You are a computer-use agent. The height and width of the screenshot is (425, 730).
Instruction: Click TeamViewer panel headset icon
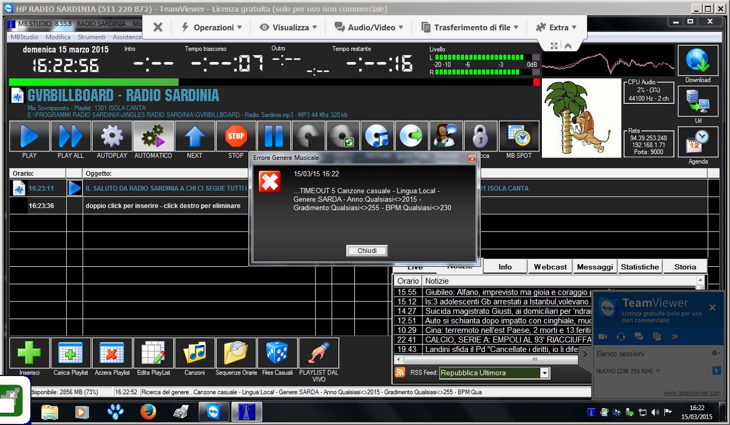coord(621,337)
